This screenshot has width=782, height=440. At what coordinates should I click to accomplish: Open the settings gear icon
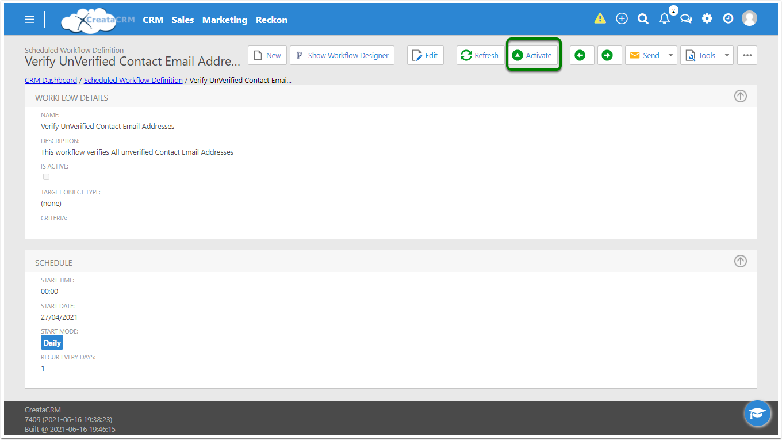click(707, 18)
